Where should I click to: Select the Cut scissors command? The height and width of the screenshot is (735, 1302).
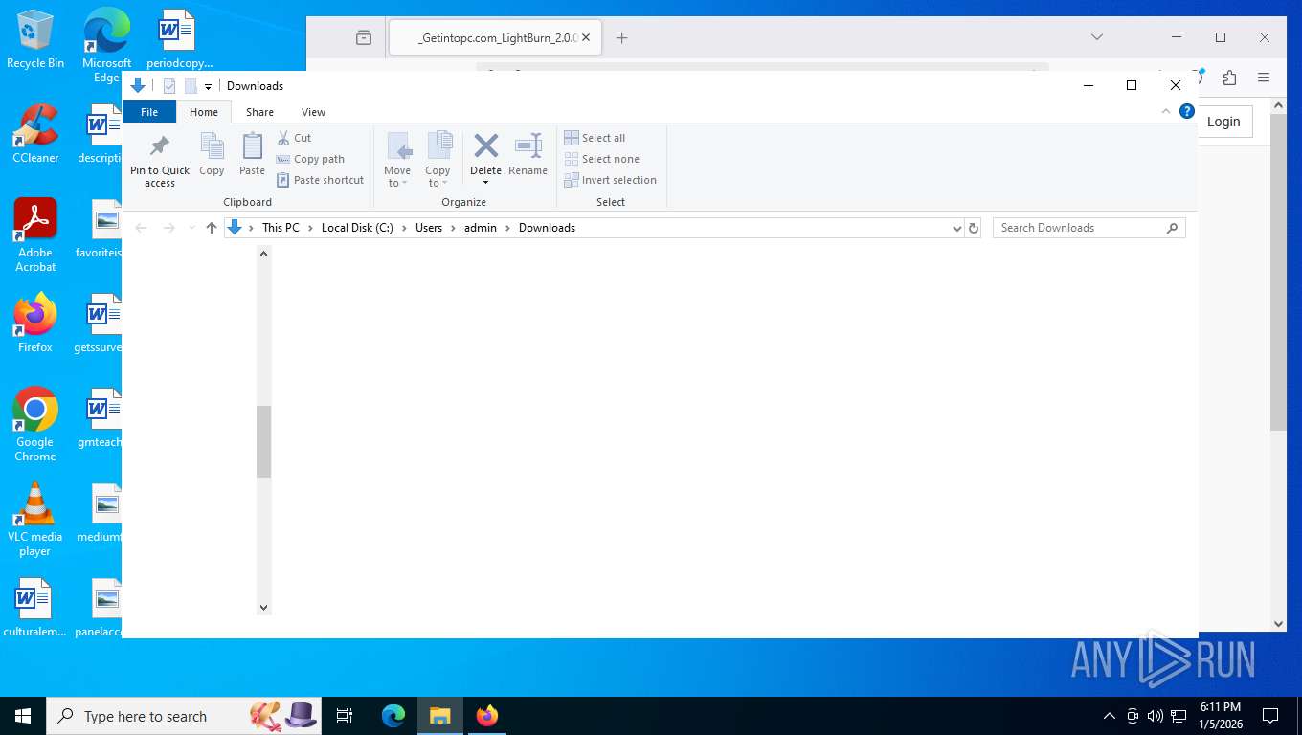[x=294, y=138]
